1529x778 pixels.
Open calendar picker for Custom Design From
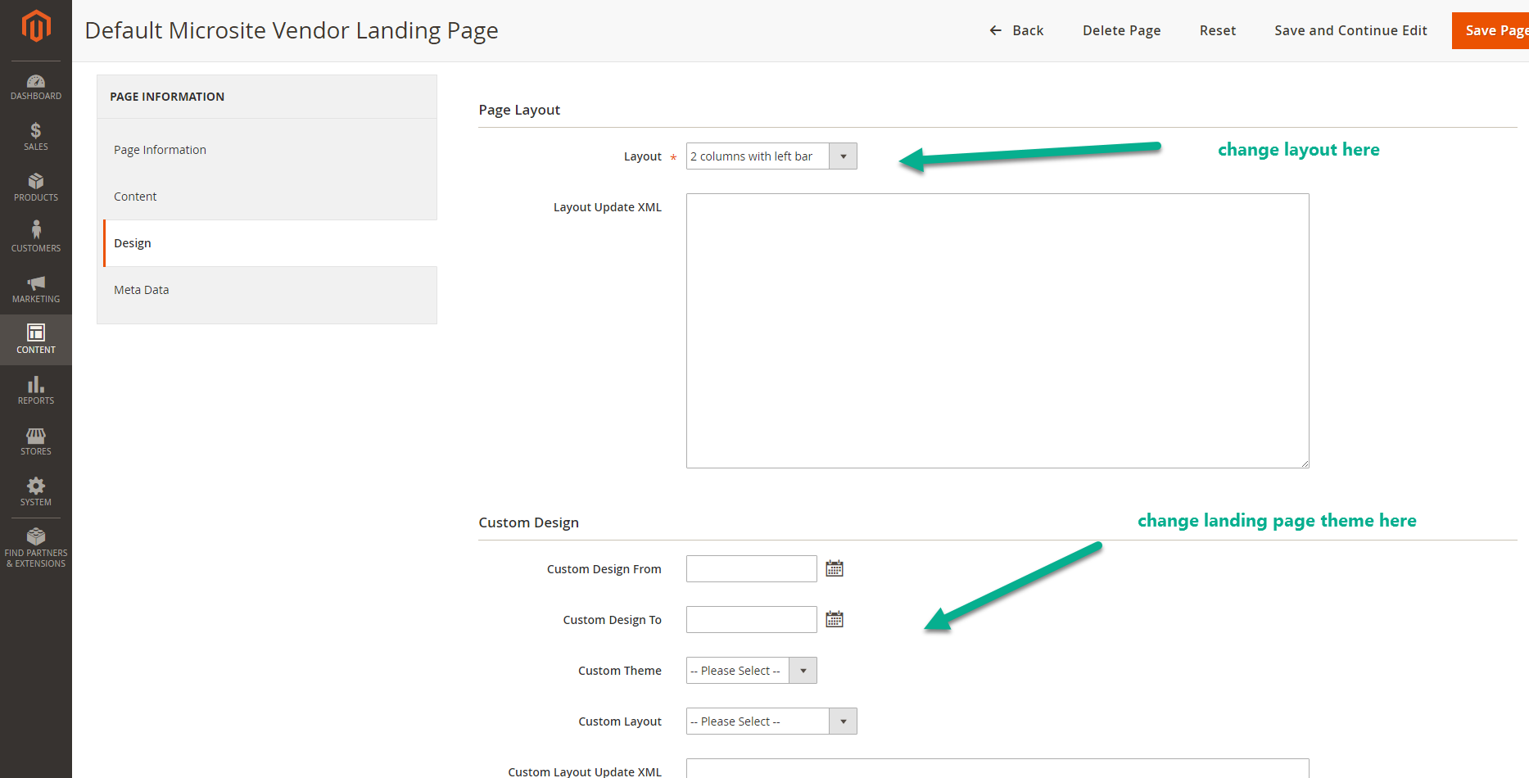pos(835,568)
